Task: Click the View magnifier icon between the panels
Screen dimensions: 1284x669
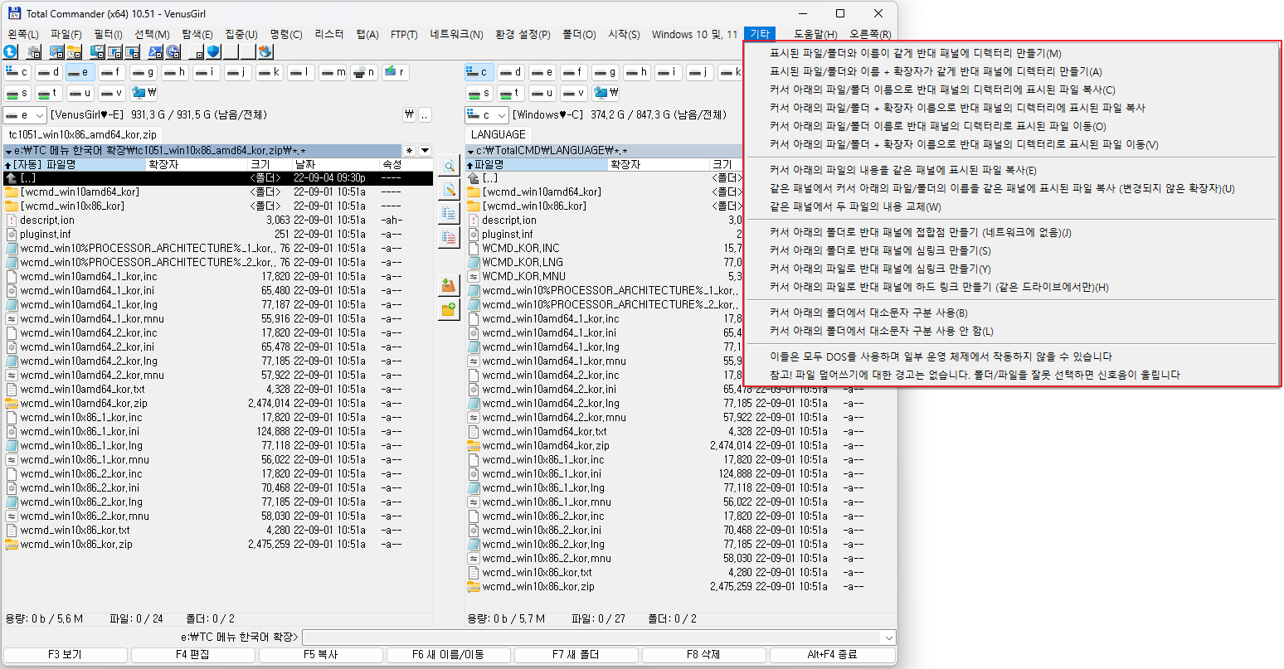Action: [x=449, y=166]
